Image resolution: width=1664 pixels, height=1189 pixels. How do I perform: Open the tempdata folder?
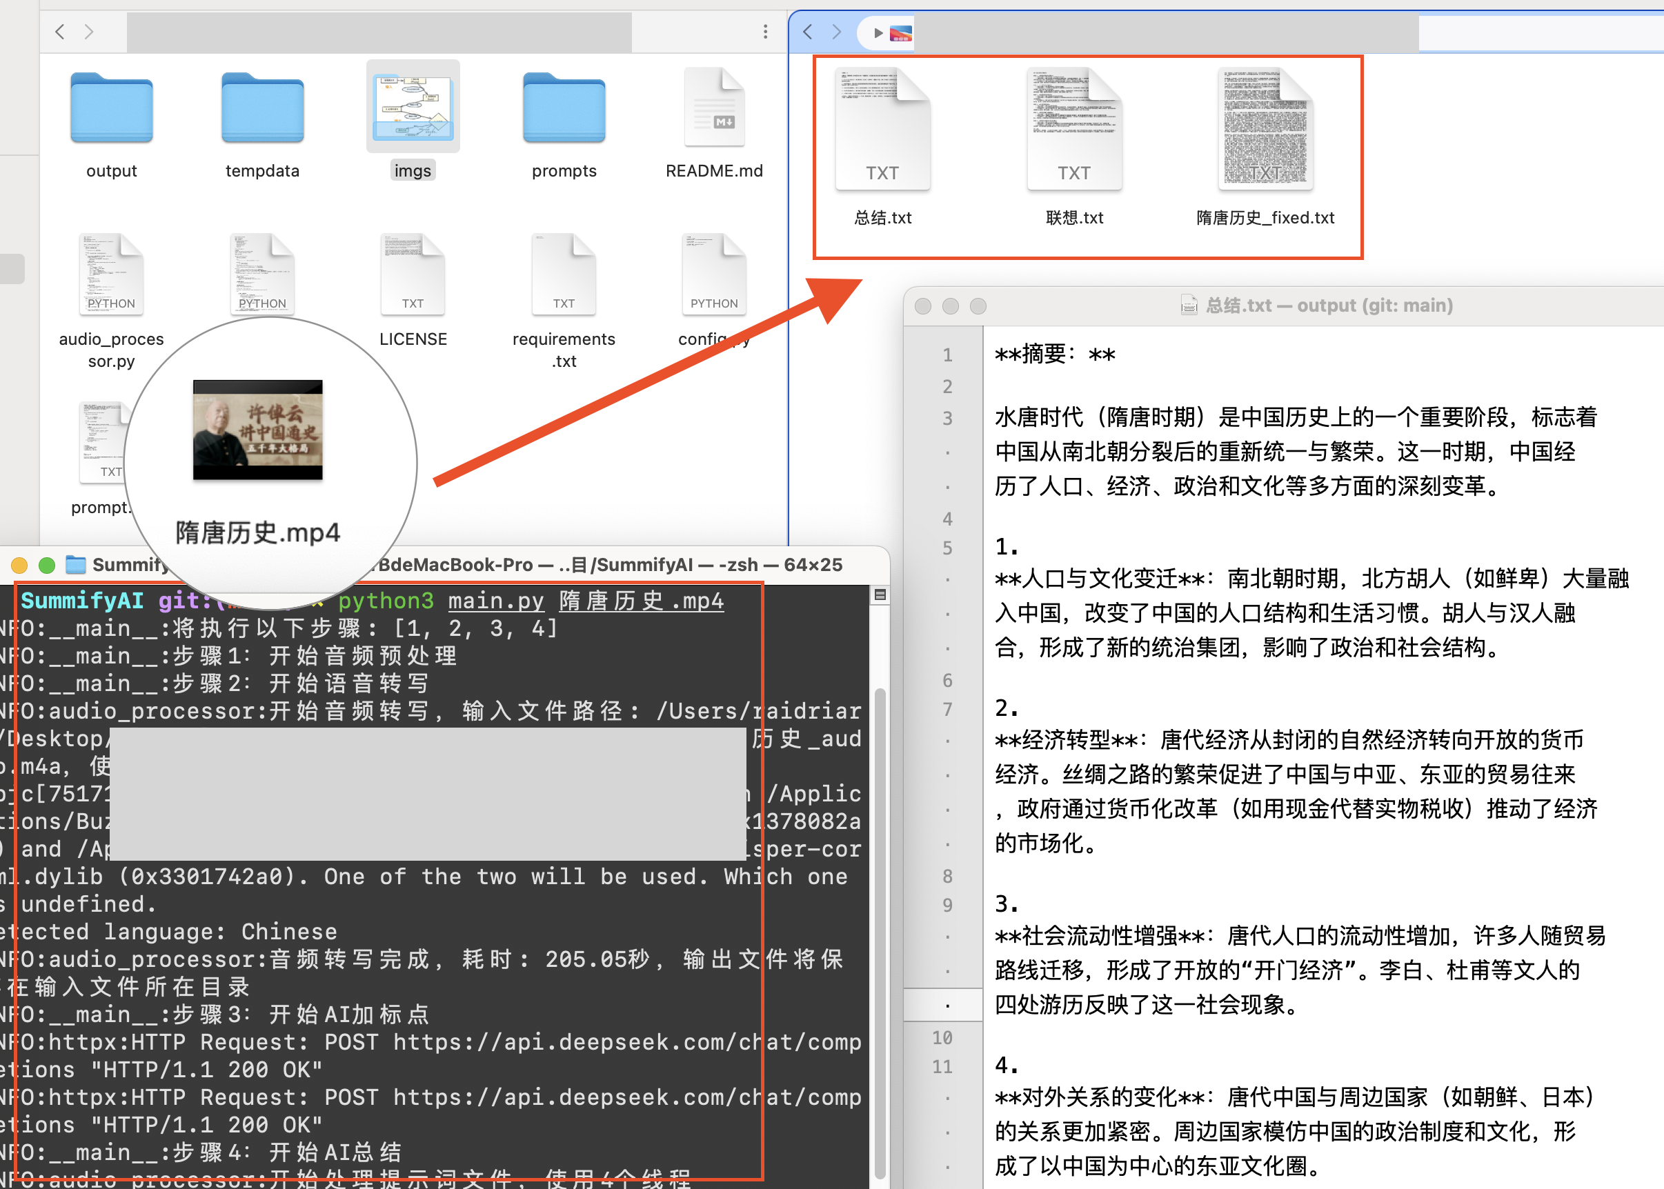pos(262,108)
